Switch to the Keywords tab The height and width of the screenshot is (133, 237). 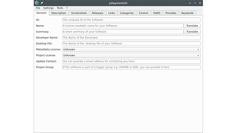point(188,13)
